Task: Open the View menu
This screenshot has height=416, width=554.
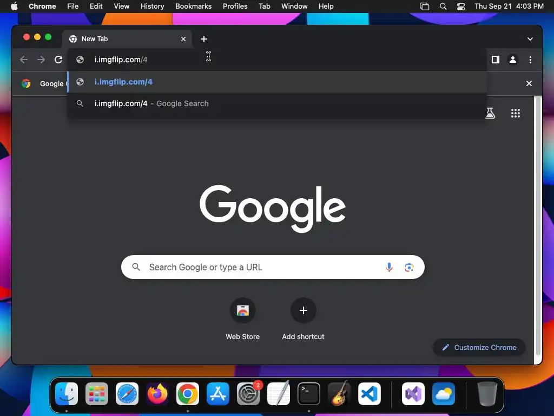Action: click(121, 6)
